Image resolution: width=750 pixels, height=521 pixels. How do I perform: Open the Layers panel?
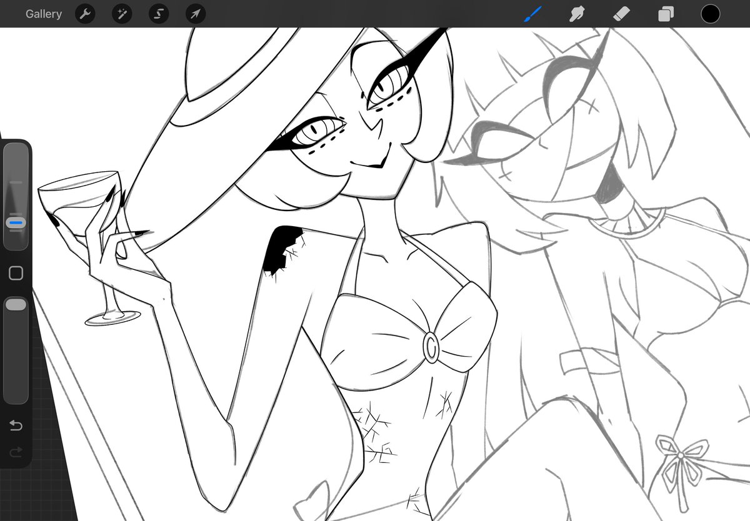coord(666,14)
